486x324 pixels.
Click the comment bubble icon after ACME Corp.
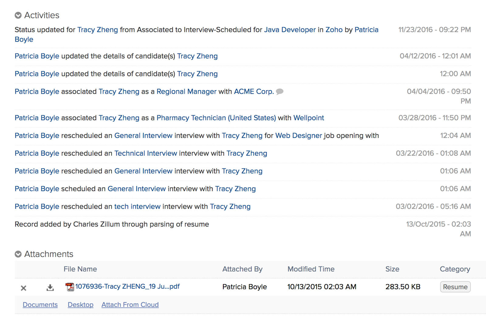[279, 91]
